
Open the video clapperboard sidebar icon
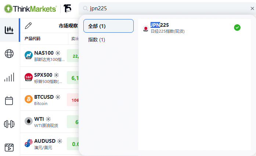[x=9, y=148]
